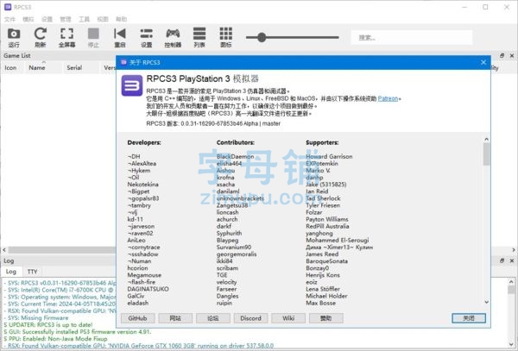Close the 关于 RPCS3 dialog with X
This screenshot has width=518, height=351.
(483, 62)
